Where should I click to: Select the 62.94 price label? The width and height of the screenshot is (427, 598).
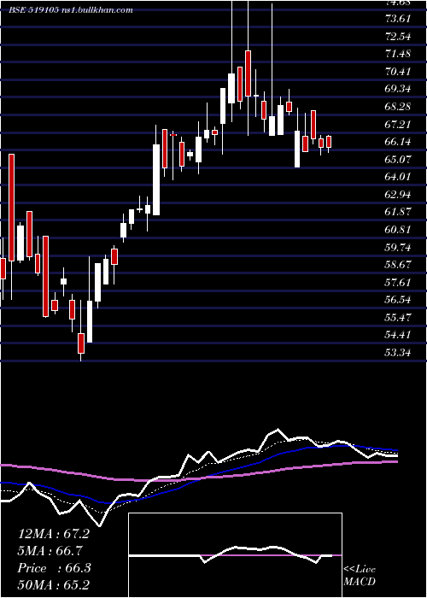[x=398, y=195]
